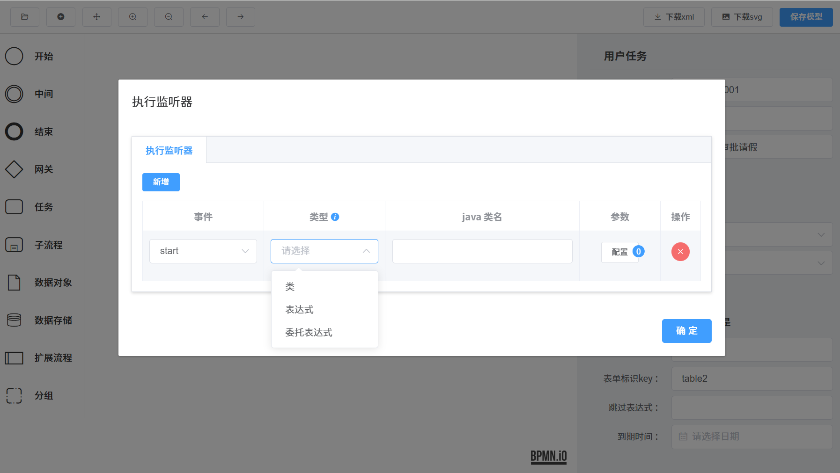Choose 表达式 from the type list
This screenshot has height=473, width=840.
coord(300,310)
